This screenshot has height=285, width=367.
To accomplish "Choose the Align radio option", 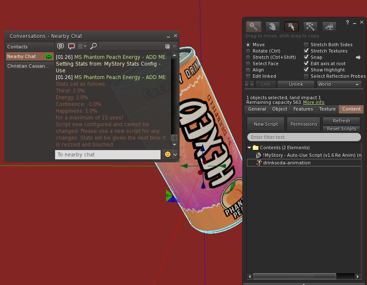I will [x=248, y=70].
